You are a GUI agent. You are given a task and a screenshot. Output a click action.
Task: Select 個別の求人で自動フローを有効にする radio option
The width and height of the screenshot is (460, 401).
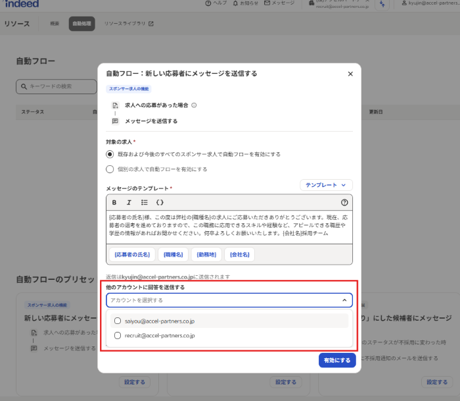(x=110, y=169)
